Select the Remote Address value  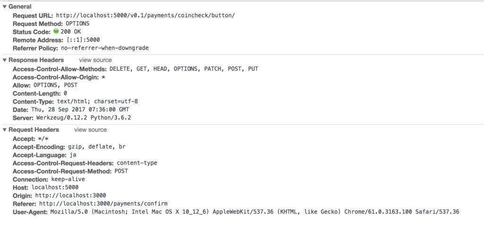83,40
